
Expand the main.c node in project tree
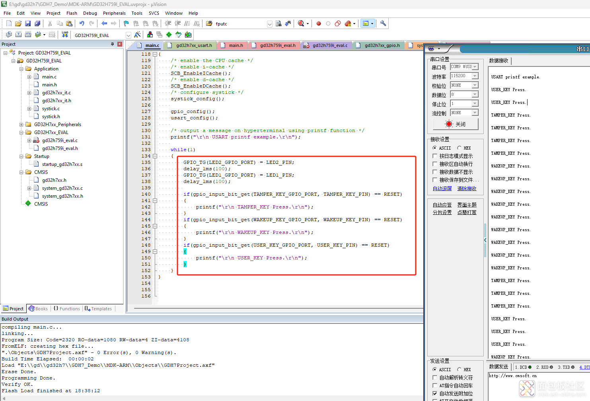click(29, 77)
